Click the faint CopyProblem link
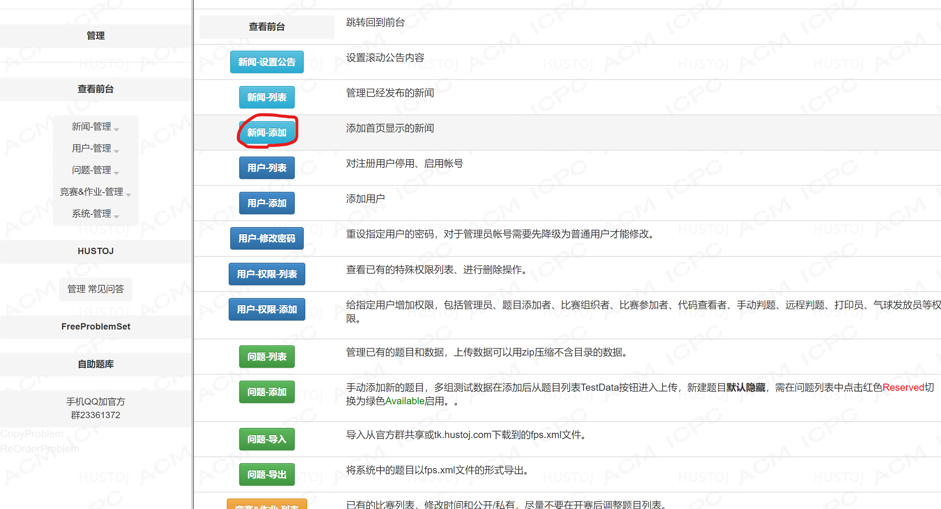This screenshot has height=509, width=941. point(32,434)
